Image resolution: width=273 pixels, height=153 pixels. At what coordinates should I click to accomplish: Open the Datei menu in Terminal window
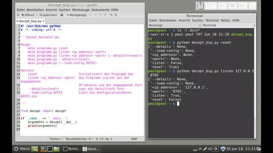153,20
